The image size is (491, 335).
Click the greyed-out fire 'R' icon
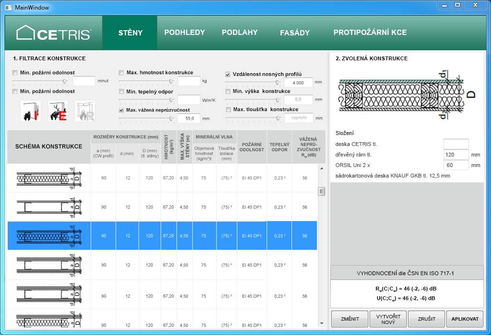[x=85, y=111]
